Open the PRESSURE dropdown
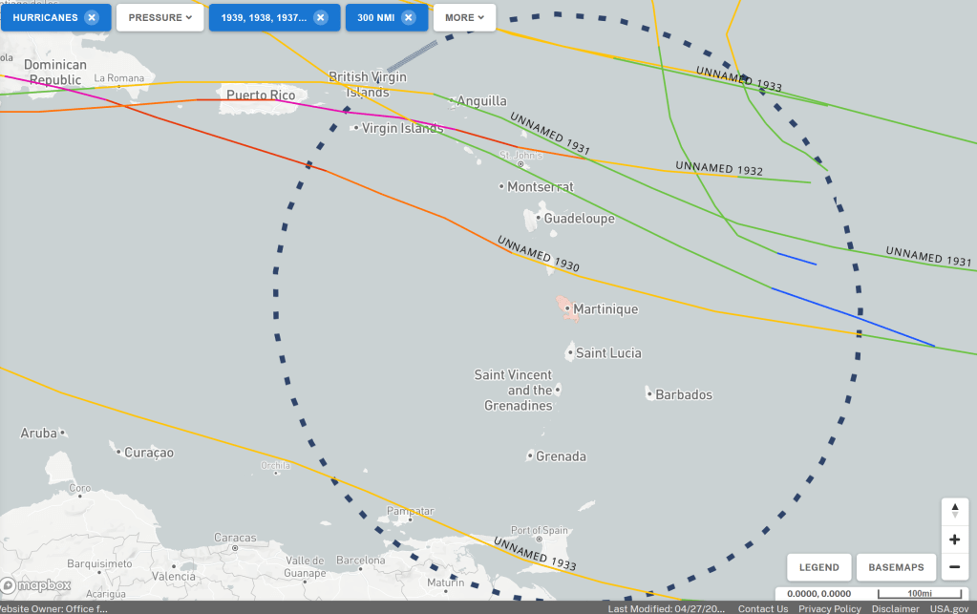 pos(160,17)
